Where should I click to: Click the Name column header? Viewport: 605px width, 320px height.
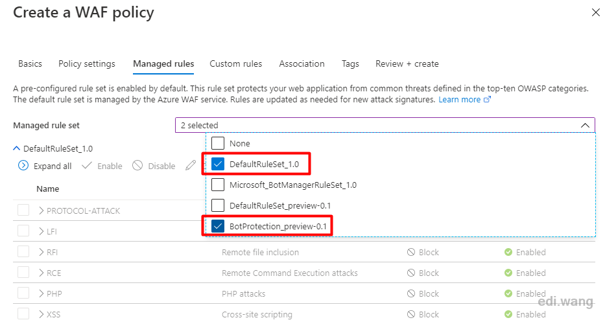48,189
